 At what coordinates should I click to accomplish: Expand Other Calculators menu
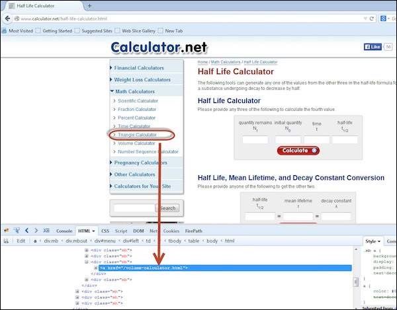(134, 174)
